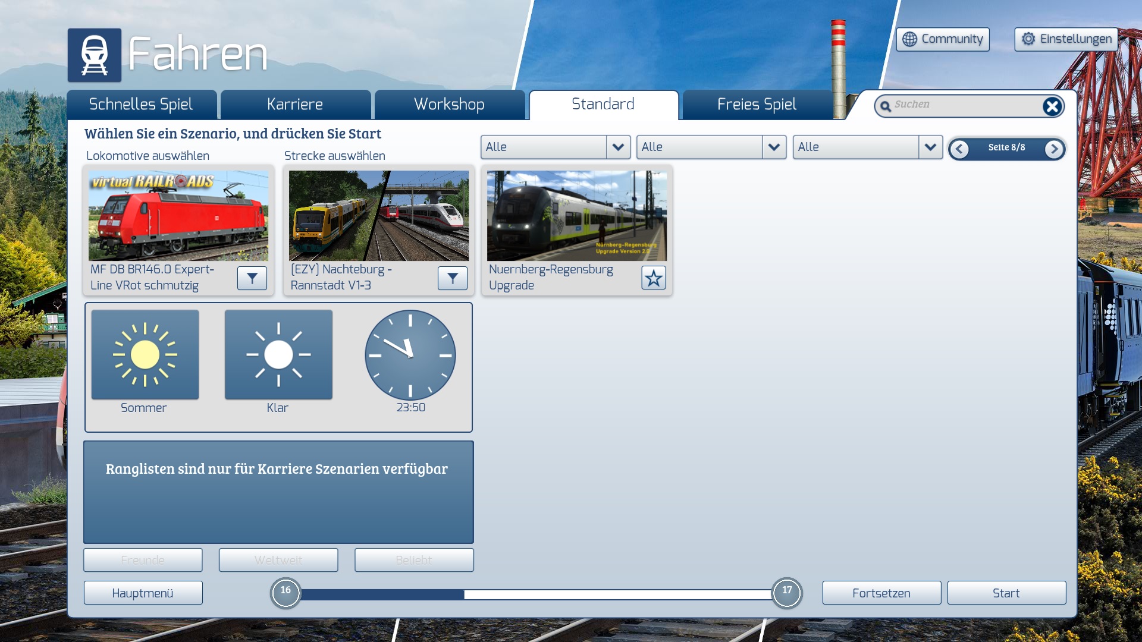Click the clock showing 23:50

[x=410, y=355]
